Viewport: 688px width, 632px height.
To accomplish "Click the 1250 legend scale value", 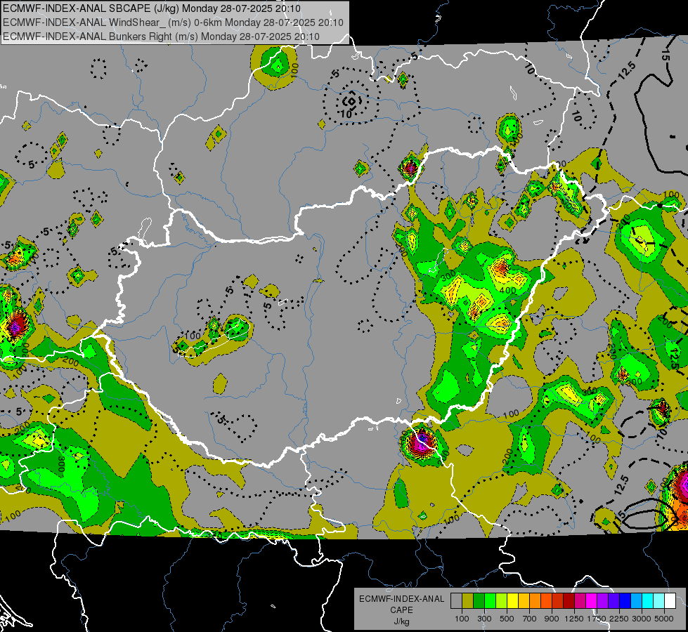I will pyautogui.click(x=574, y=619).
